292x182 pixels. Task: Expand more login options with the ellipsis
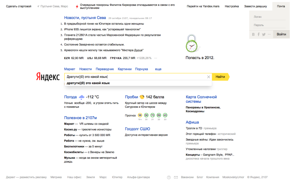[x=268, y=34]
